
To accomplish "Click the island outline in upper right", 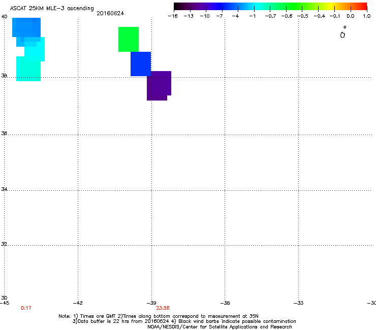I will tap(342, 35).
